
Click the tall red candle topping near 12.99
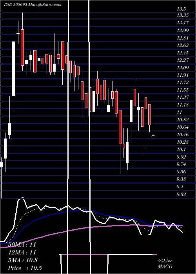22,47
